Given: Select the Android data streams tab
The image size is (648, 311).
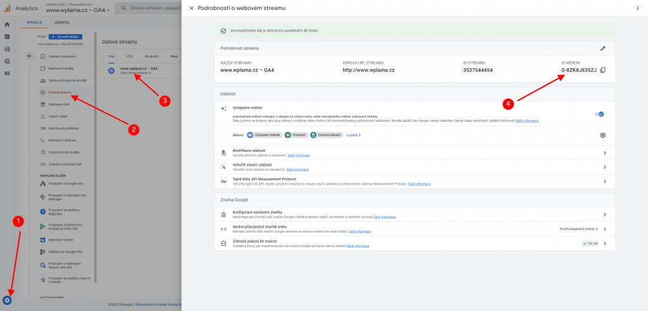Looking at the screenshot, I should [x=152, y=56].
